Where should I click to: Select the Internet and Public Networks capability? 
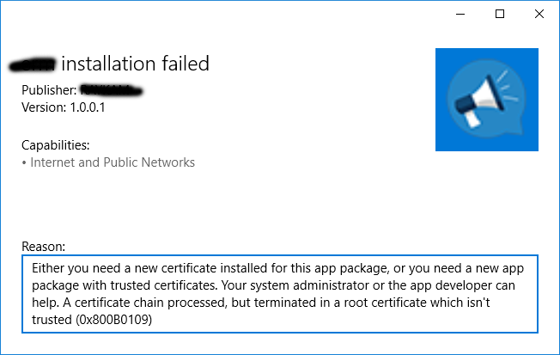(x=112, y=162)
